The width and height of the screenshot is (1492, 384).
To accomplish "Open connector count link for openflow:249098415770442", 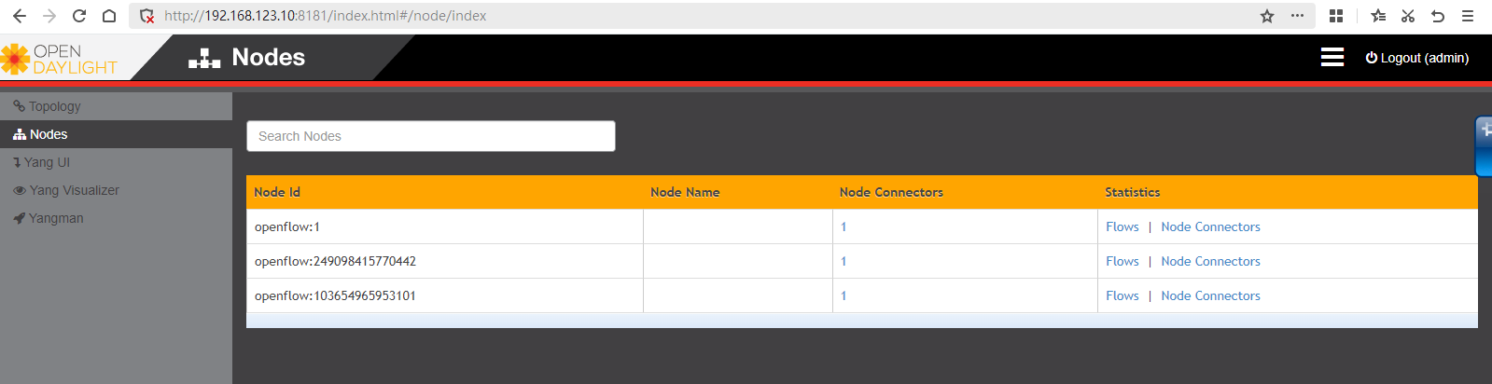I will point(844,261).
